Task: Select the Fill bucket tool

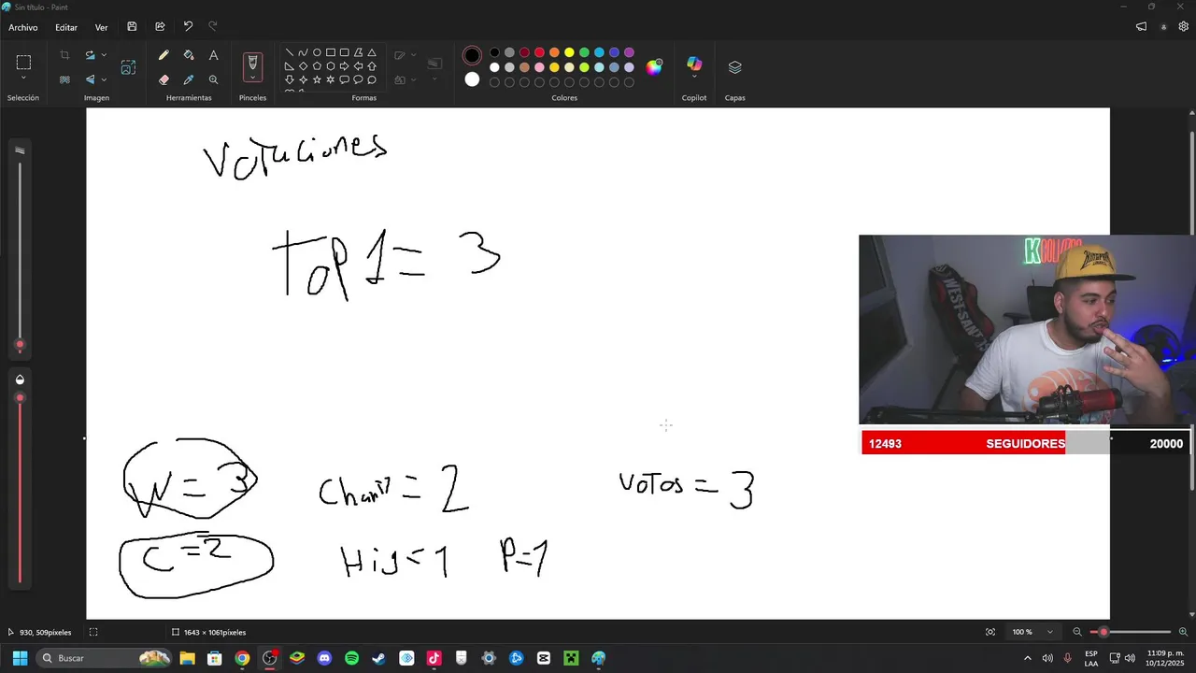Action: [189, 55]
